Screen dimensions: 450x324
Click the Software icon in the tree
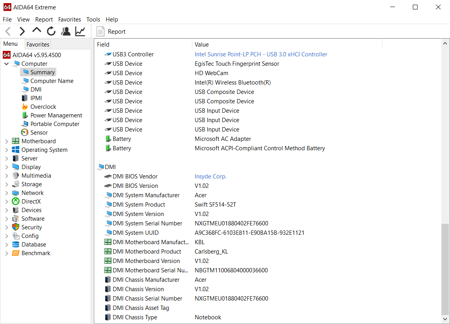(x=16, y=219)
